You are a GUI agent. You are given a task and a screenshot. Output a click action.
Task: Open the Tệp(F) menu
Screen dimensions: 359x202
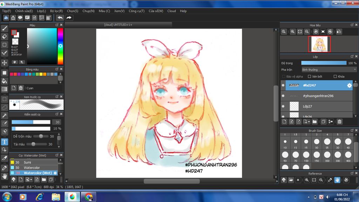6,11
